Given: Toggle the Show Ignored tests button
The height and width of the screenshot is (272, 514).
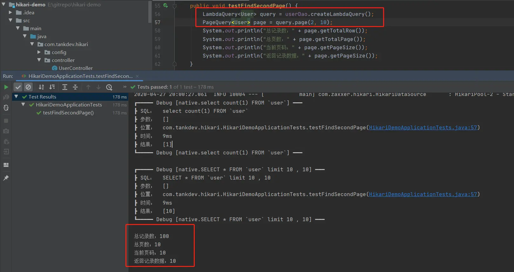Looking at the screenshot, I should pyautogui.click(x=28, y=87).
